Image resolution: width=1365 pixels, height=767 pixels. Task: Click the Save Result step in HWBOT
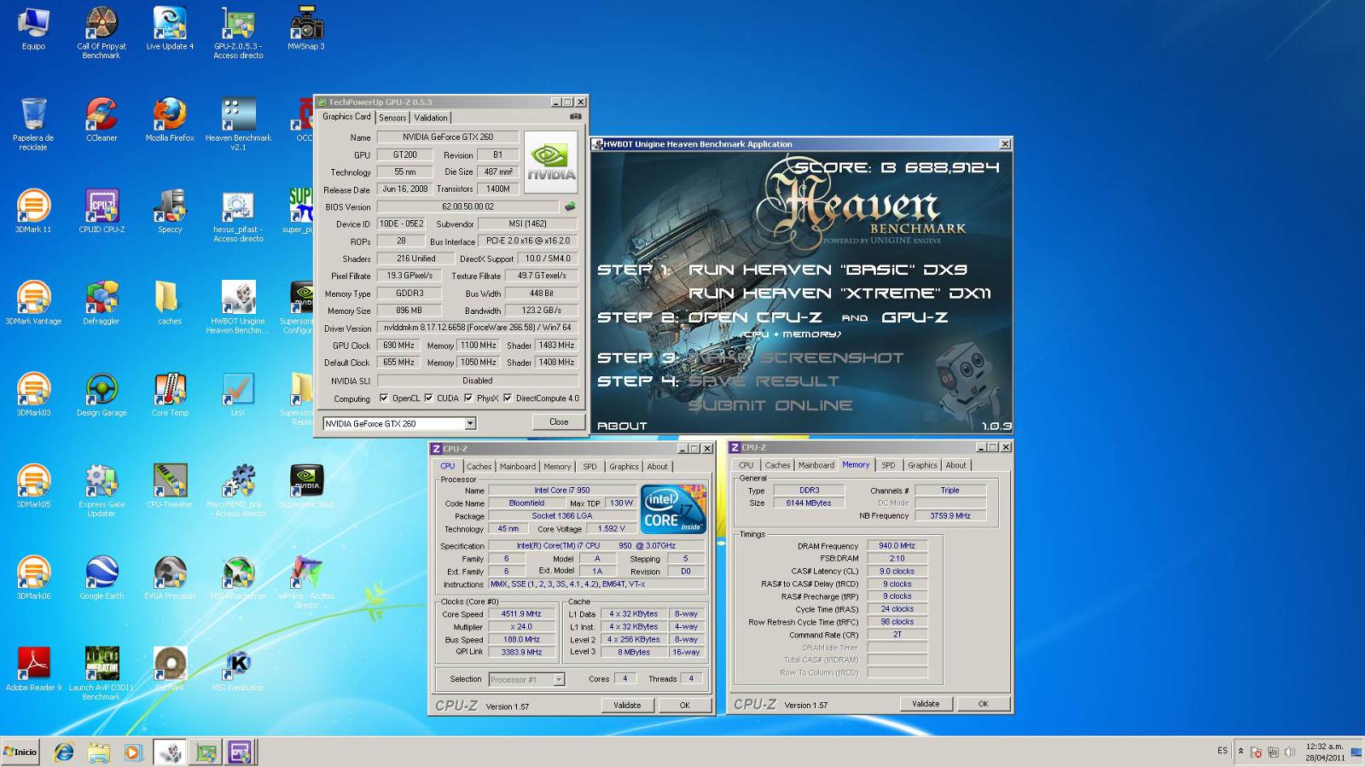(764, 381)
